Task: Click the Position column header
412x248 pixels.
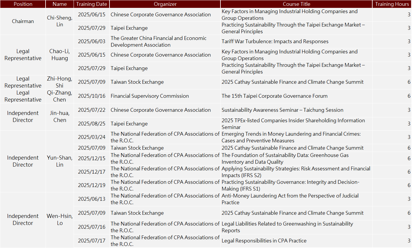Action: click(23, 4)
